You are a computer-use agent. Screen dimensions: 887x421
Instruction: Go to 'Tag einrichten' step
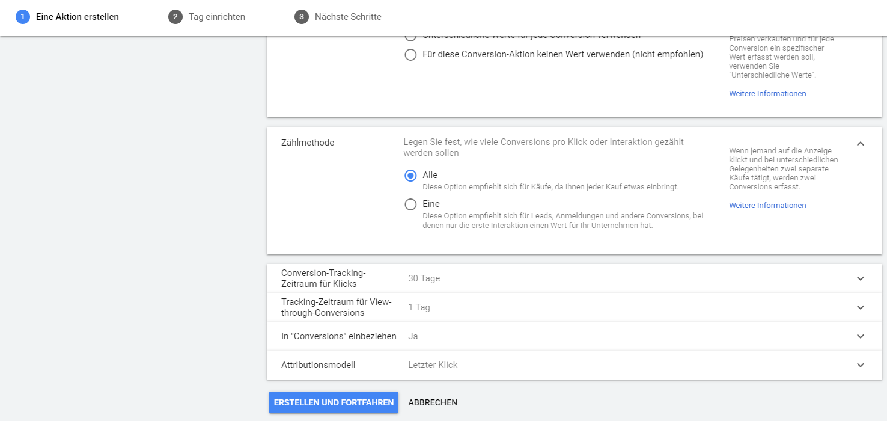click(x=217, y=17)
